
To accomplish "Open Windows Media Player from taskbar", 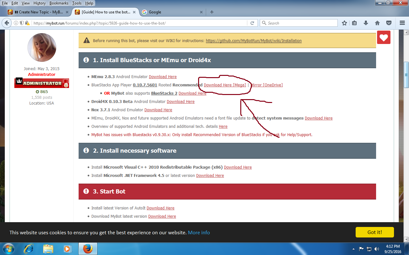I will 67,249.
